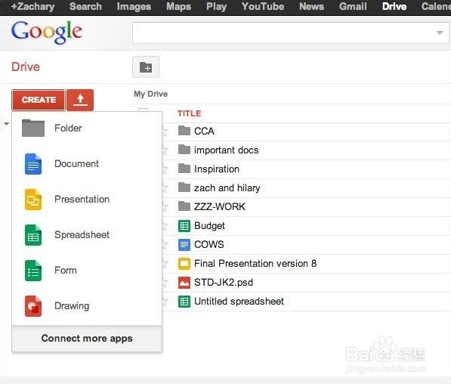Open Gmail in the top bar

353,6
